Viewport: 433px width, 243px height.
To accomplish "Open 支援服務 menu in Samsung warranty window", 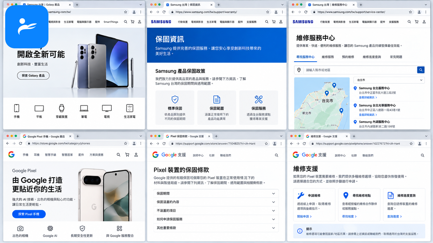I will (251, 22).
